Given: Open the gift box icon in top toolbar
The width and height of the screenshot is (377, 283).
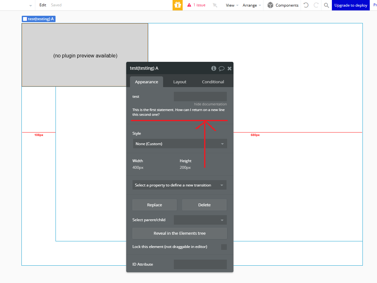Looking at the screenshot, I should point(178,5).
